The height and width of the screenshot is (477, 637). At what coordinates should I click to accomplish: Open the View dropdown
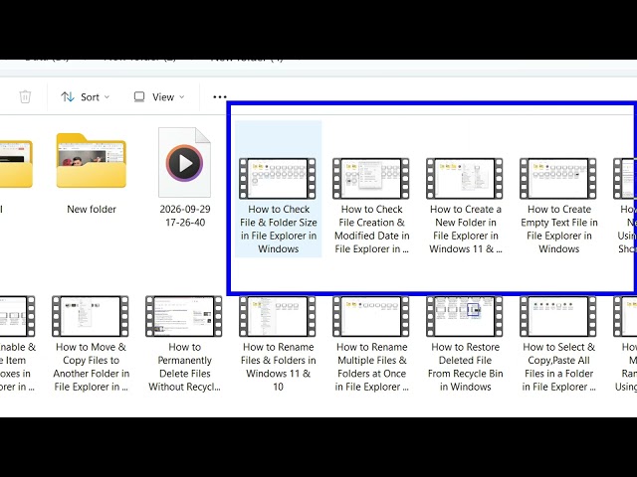[159, 97]
